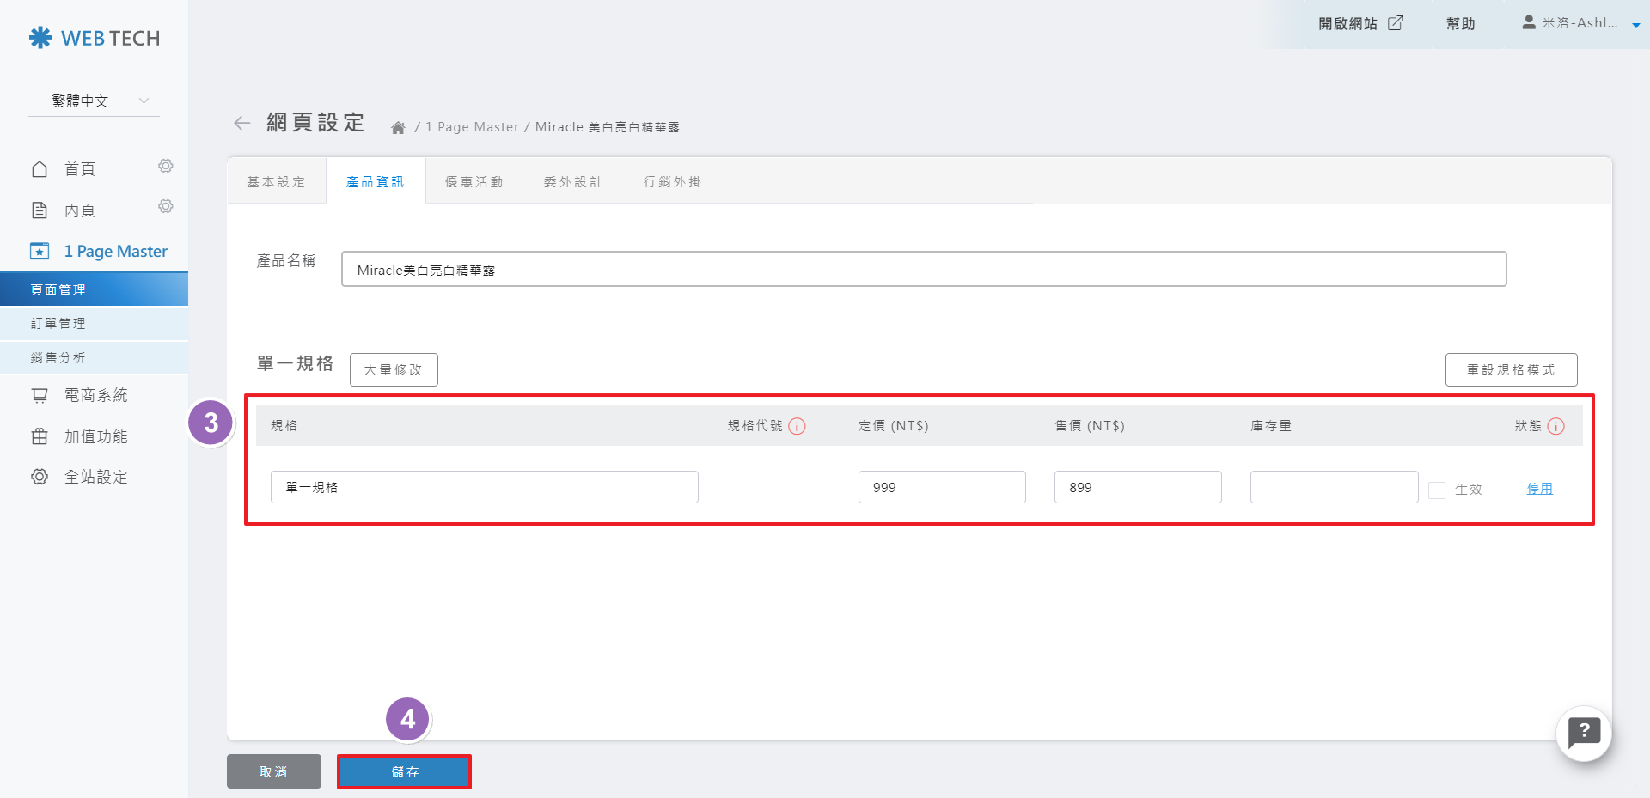This screenshot has width=1650, height=798.
Task: Expand the 繁體中文 language dropdown
Action: click(x=94, y=101)
